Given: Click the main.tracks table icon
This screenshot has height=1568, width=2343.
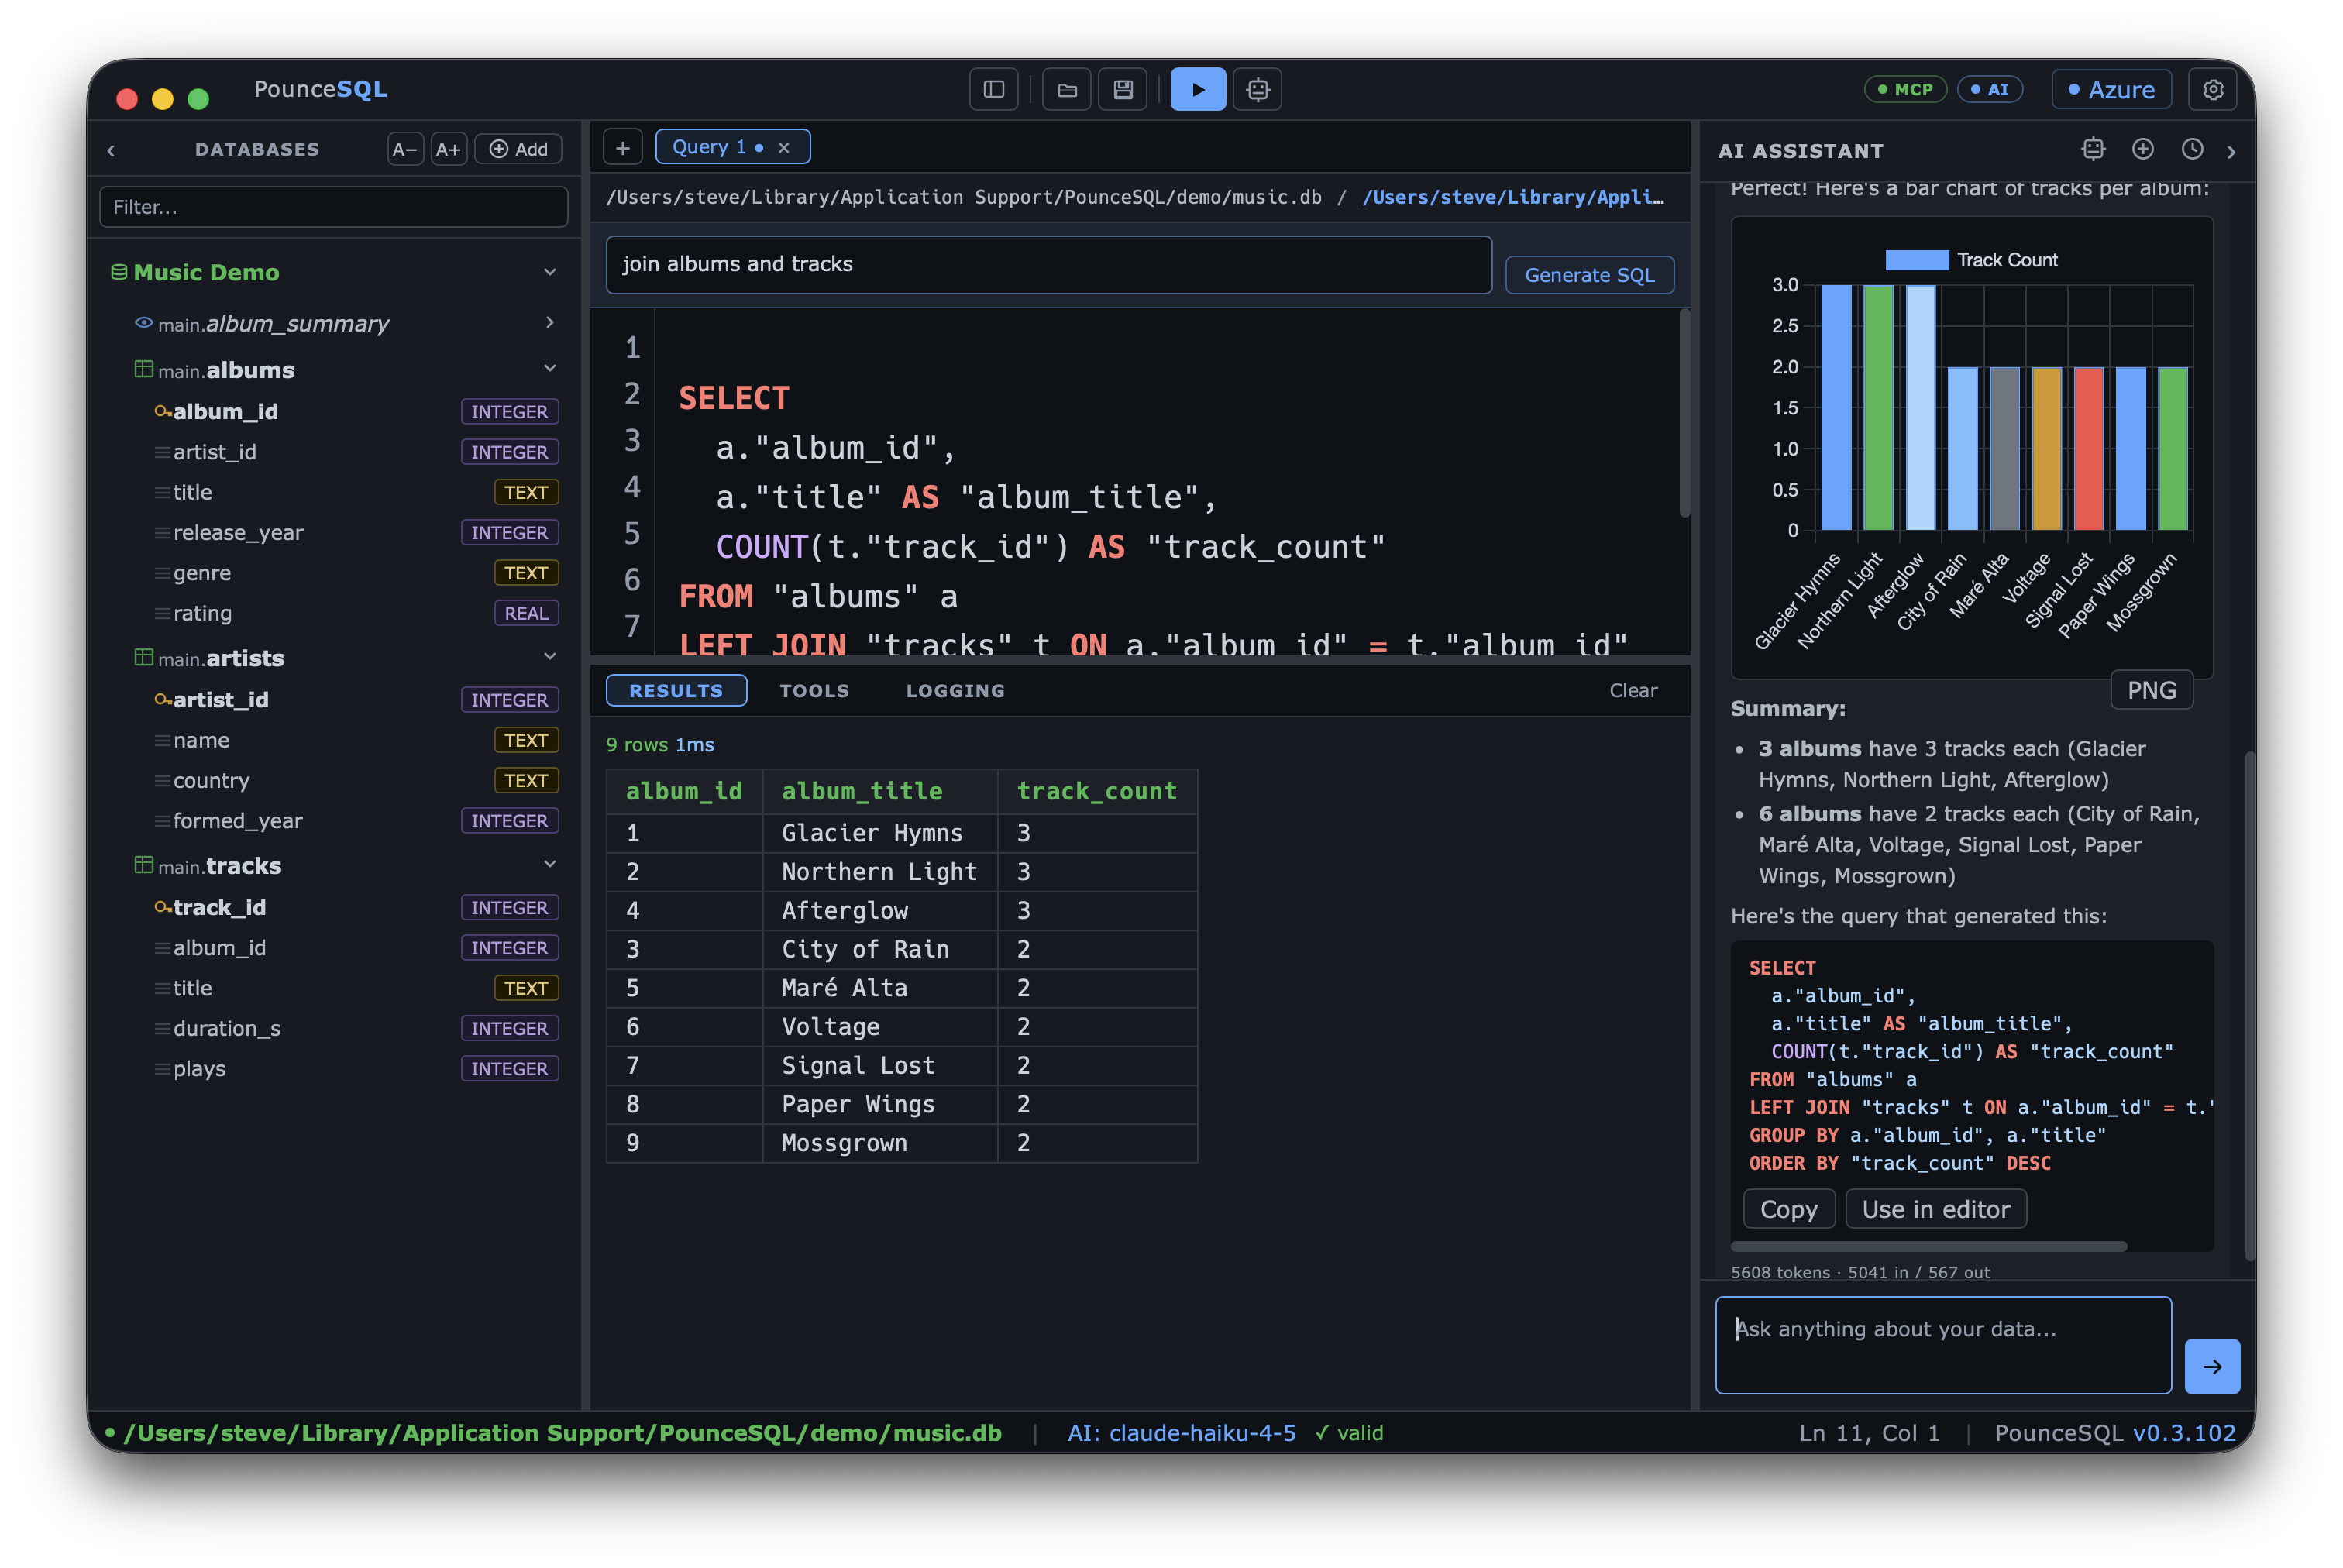Looking at the screenshot, I should 144,864.
